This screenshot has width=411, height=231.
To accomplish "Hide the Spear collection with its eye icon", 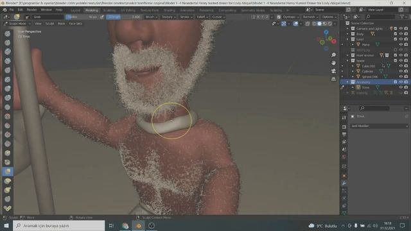I will [401, 60].
